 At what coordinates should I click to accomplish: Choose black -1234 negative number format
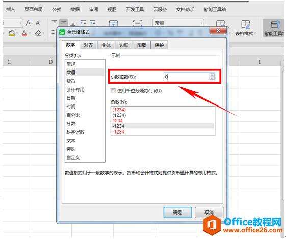[x=163, y=126]
